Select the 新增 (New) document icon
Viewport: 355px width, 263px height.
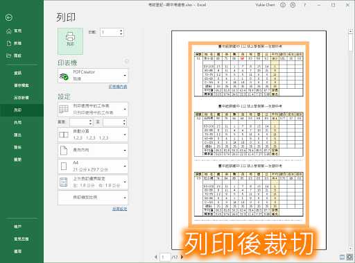pyautogui.click(x=9, y=43)
